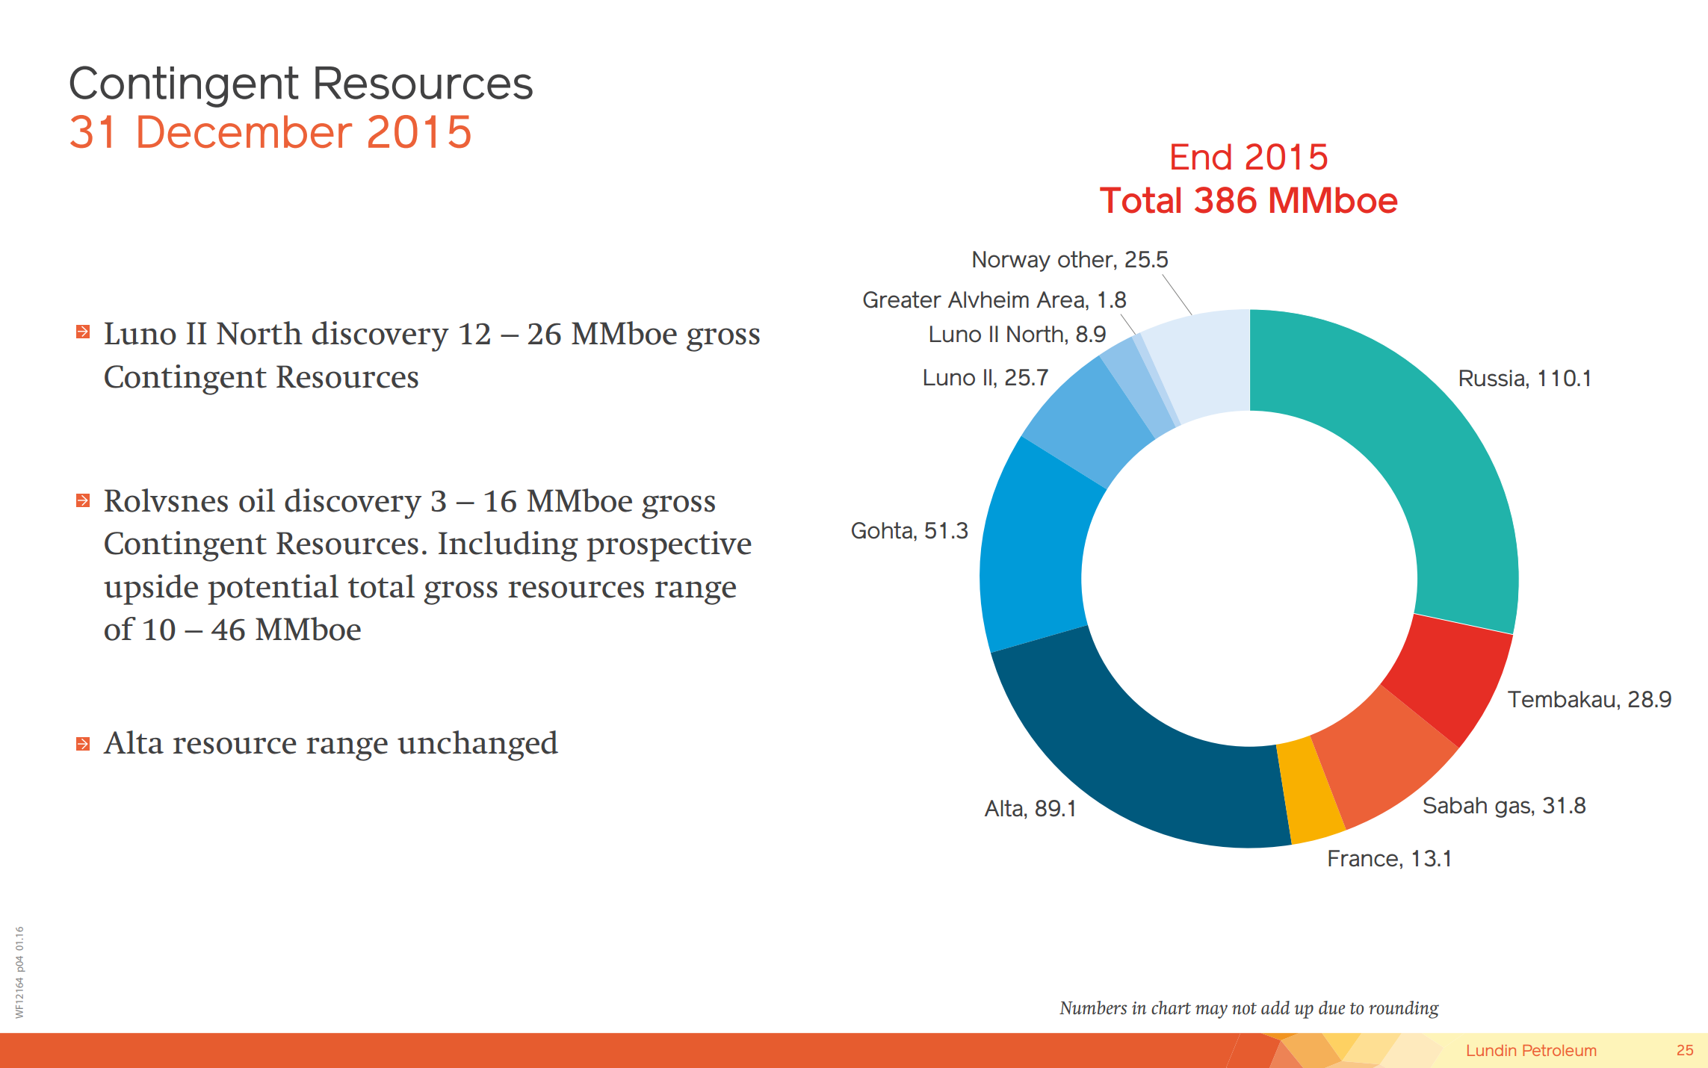1708x1068 pixels.
Task: Click the 'Russia, 110.1' chart label
Action: pos(1524,379)
